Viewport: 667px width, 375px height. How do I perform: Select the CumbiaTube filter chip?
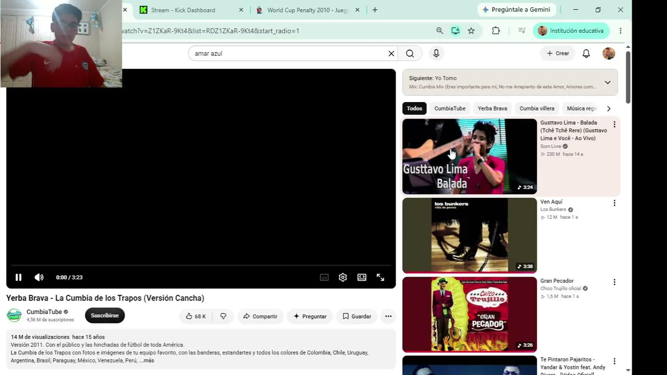pyautogui.click(x=450, y=108)
